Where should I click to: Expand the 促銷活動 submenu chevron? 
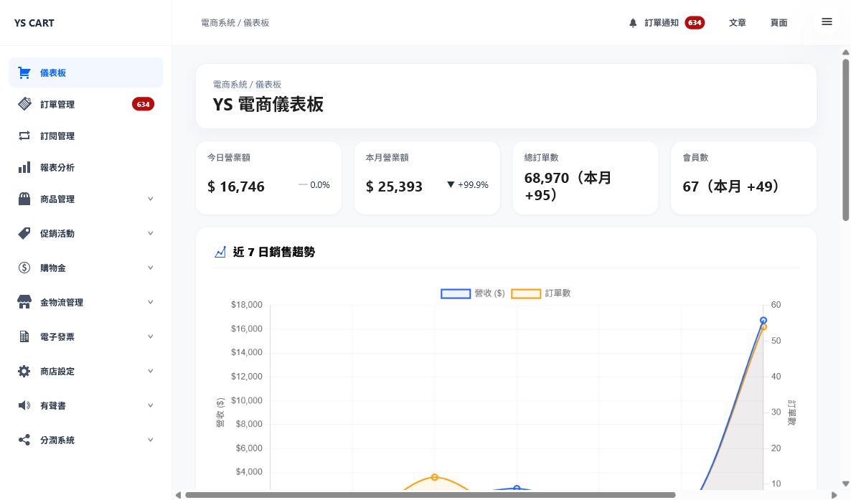click(x=151, y=233)
